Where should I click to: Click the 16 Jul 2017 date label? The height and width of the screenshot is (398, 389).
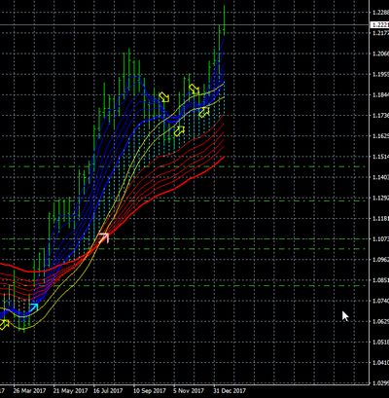point(108,390)
